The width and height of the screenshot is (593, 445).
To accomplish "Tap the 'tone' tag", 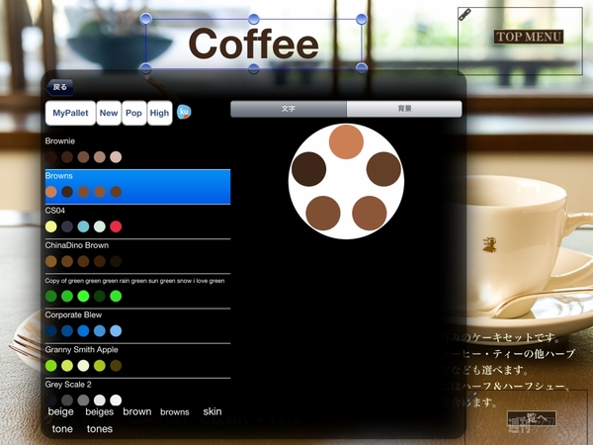I will click(62, 429).
